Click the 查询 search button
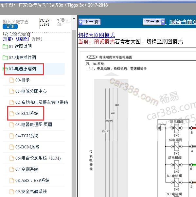 pos(10,26)
